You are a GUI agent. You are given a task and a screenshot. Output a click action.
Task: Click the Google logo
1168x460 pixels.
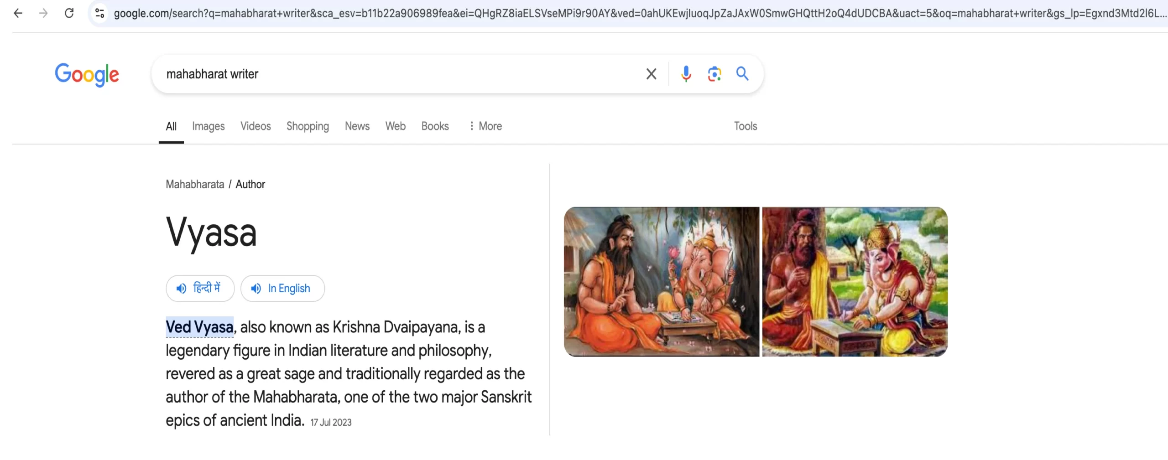(x=87, y=75)
